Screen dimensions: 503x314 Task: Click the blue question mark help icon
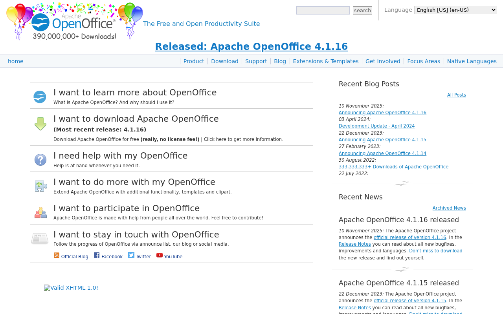(x=40, y=160)
